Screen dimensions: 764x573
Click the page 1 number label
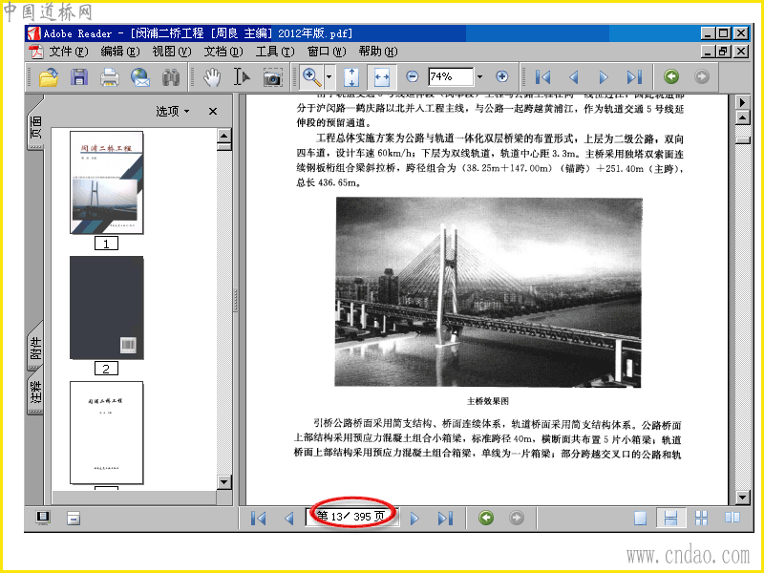106,244
